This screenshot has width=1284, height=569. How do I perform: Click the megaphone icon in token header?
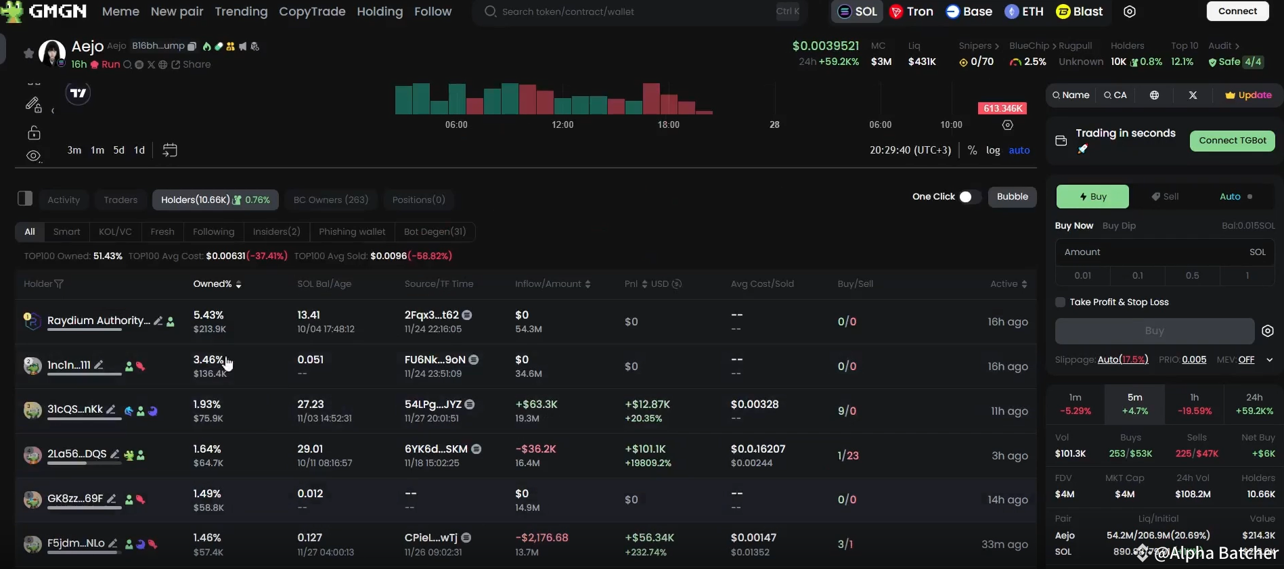[243, 46]
